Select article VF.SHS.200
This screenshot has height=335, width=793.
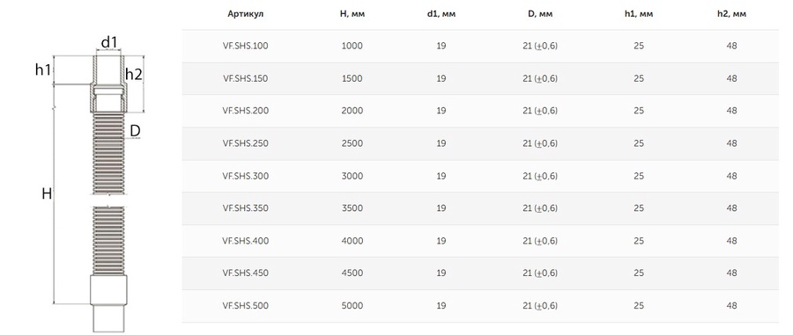point(245,111)
